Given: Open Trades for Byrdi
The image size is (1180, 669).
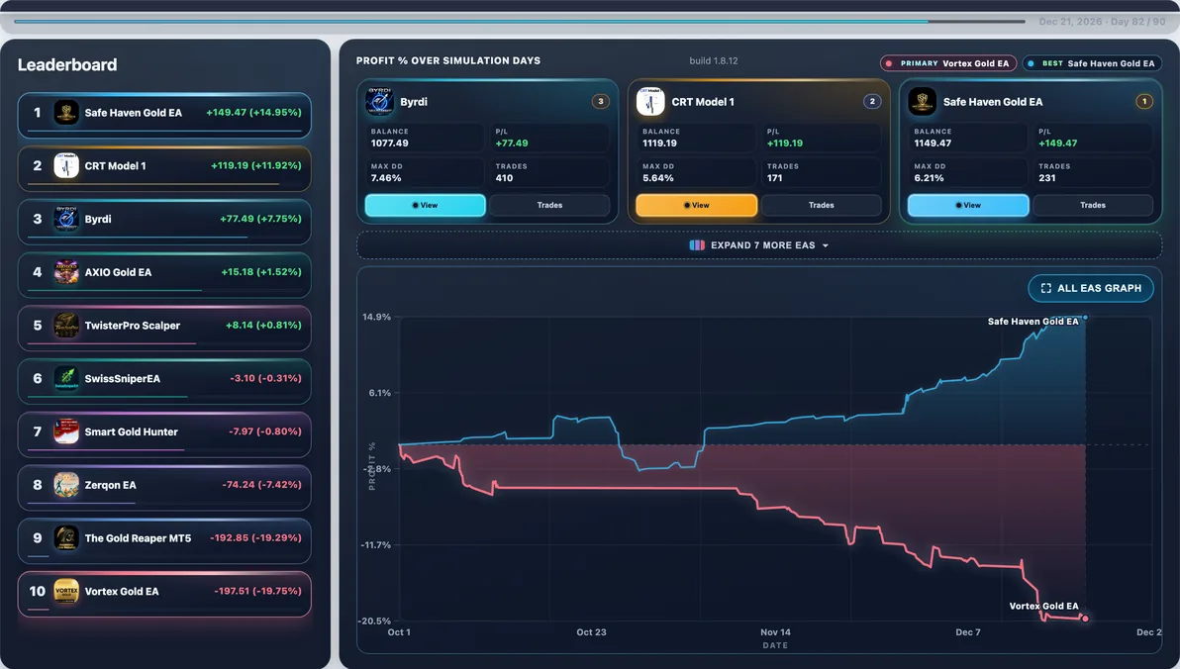Looking at the screenshot, I should click(549, 206).
